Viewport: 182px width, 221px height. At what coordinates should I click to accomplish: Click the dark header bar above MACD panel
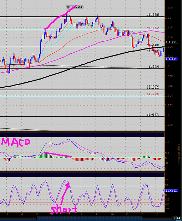click(82, 135)
